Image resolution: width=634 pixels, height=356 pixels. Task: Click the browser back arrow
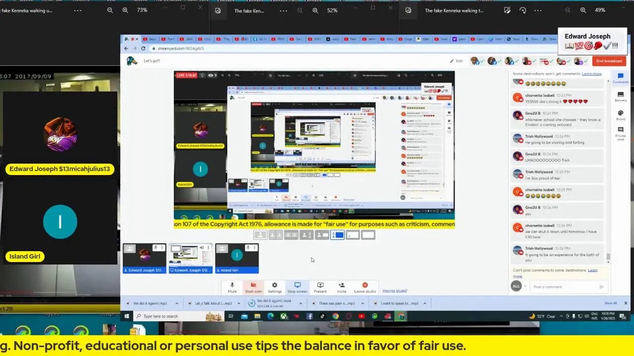(x=126, y=48)
